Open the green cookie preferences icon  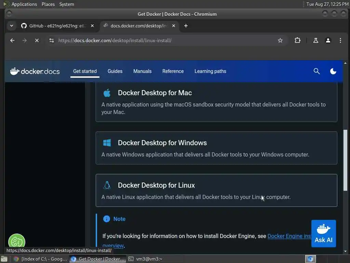pyautogui.click(x=17, y=241)
